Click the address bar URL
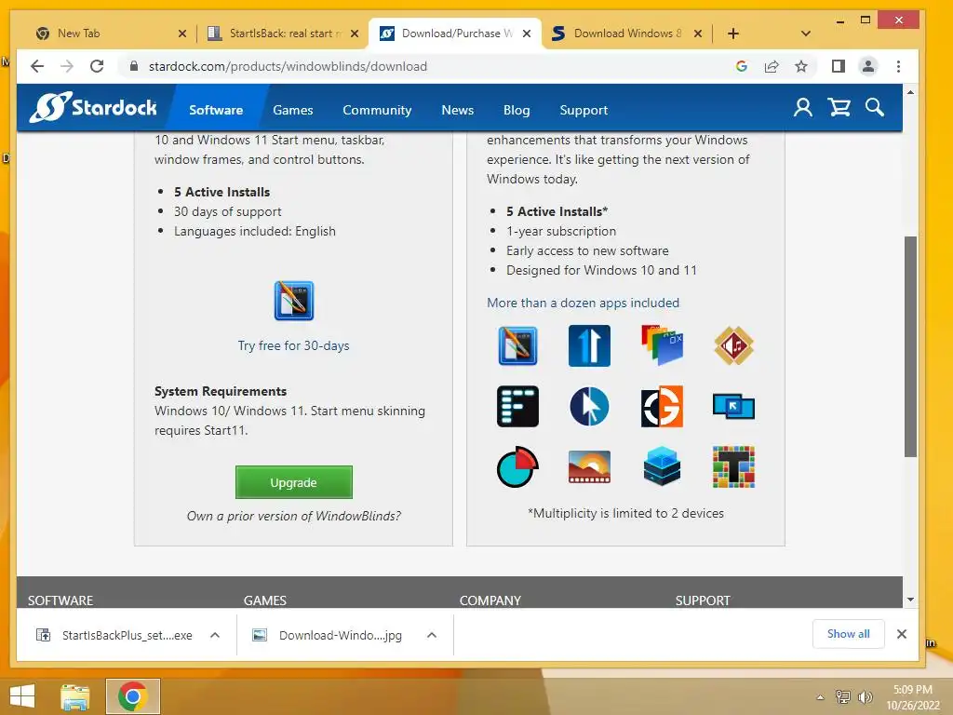953x715 pixels. (x=289, y=66)
